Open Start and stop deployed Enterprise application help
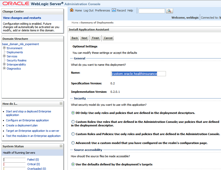The height and width of the screenshot is (170, 221). (29, 113)
